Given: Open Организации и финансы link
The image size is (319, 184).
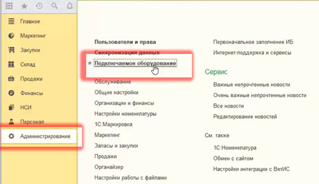Looking at the screenshot, I should pos(124,103).
